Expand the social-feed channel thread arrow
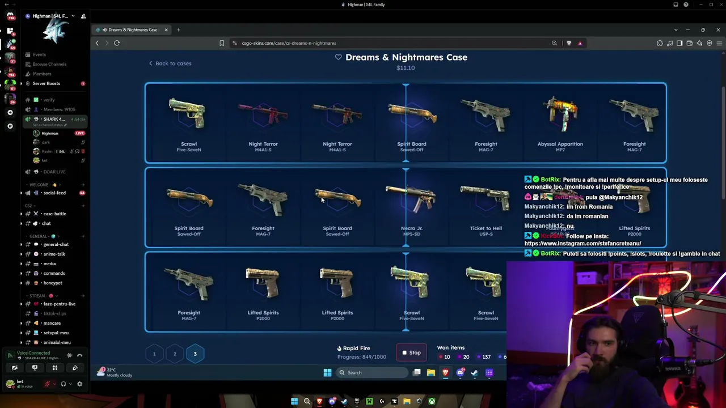726x408 pixels. pos(22,193)
